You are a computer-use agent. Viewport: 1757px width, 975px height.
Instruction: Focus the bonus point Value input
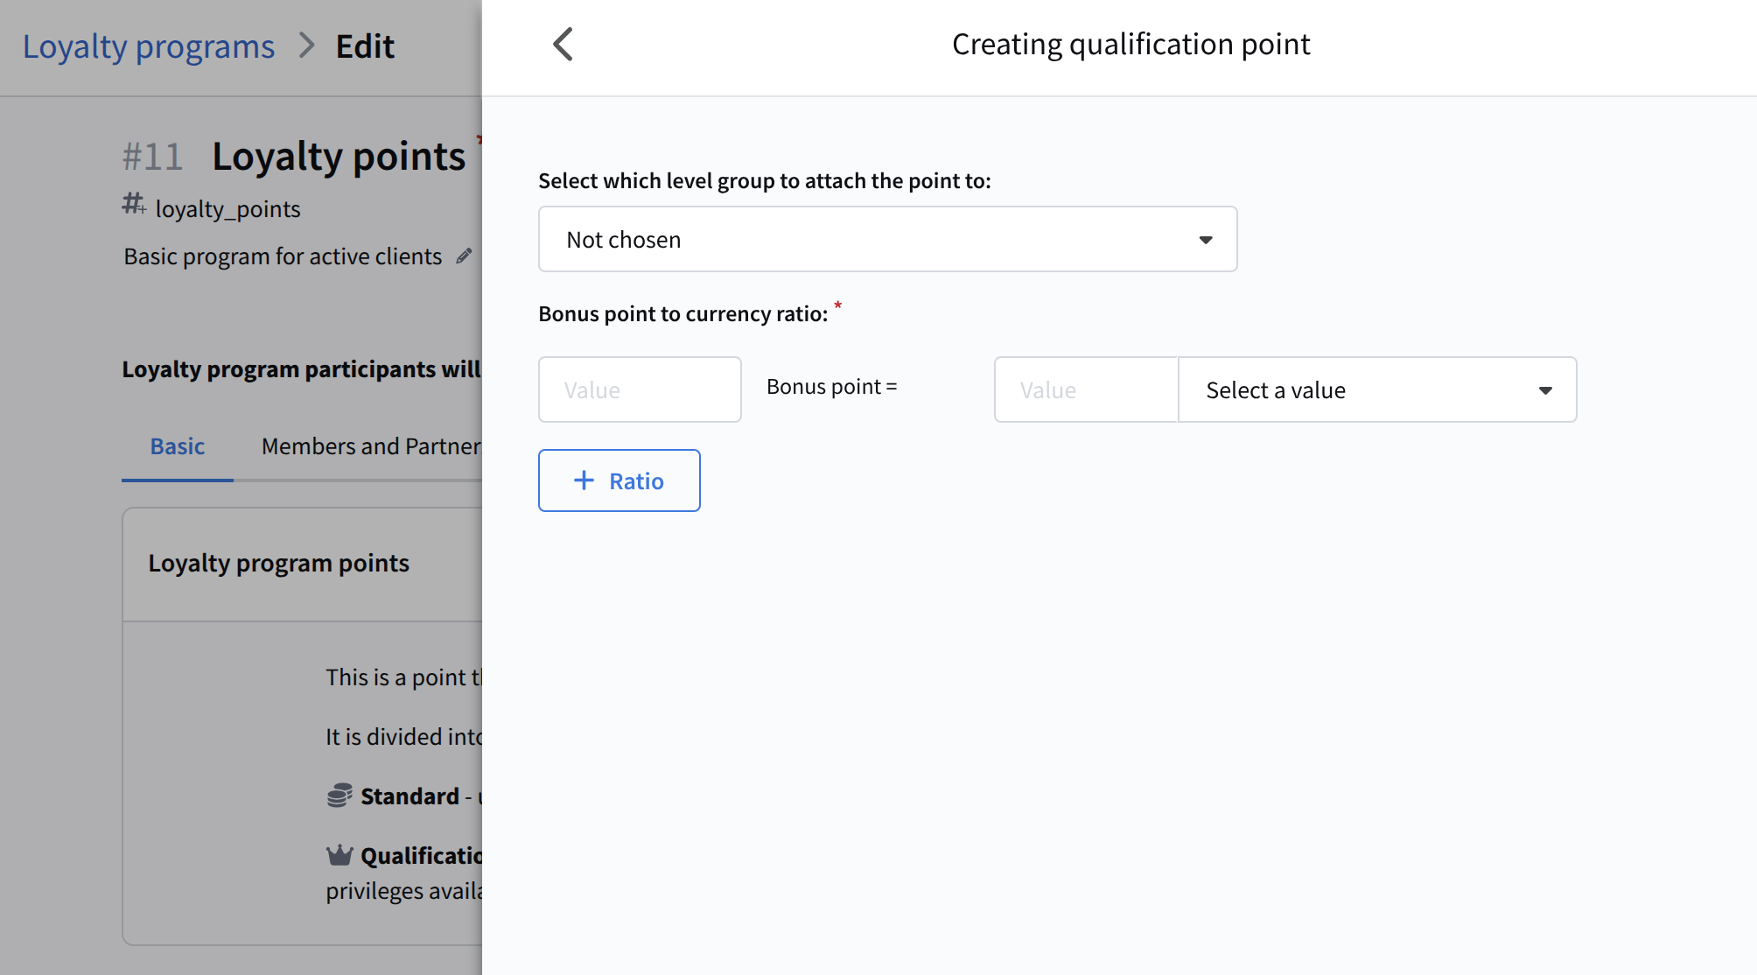point(640,389)
